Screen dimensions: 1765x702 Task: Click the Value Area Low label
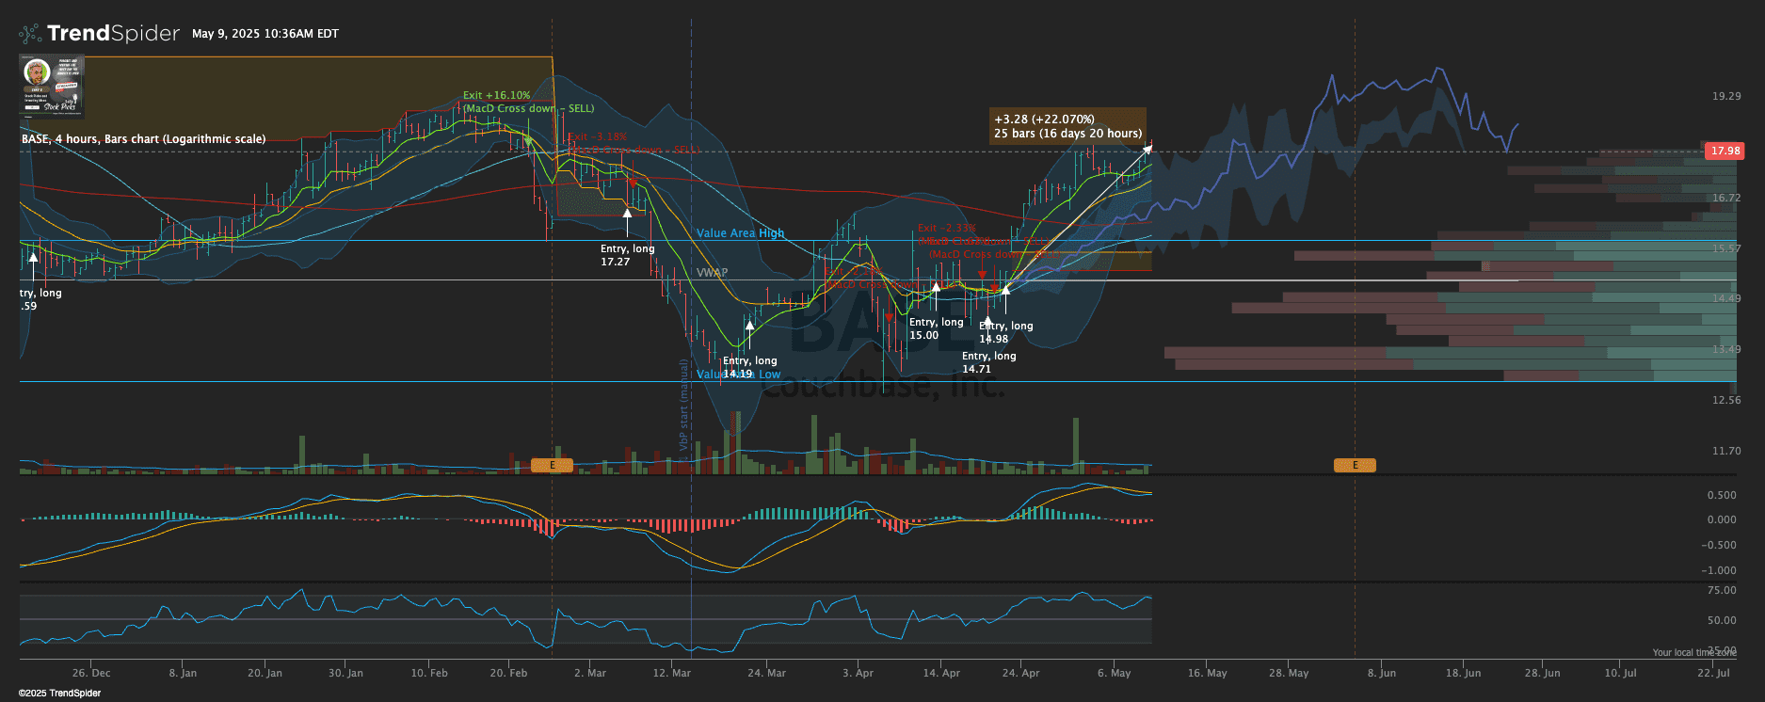[739, 375]
